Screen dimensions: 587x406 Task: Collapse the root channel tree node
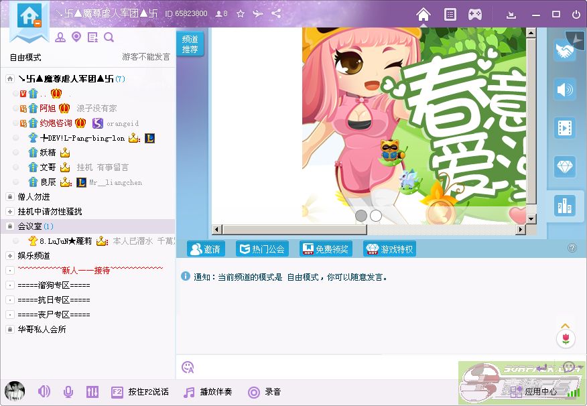click(x=10, y=78)
